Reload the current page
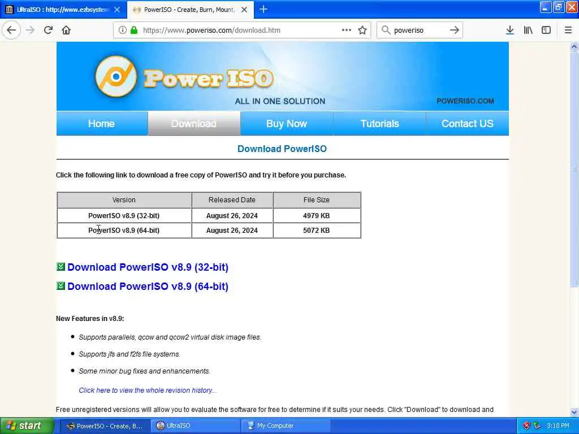The height and width of the screenshot is (434, 579). point(48,30)
